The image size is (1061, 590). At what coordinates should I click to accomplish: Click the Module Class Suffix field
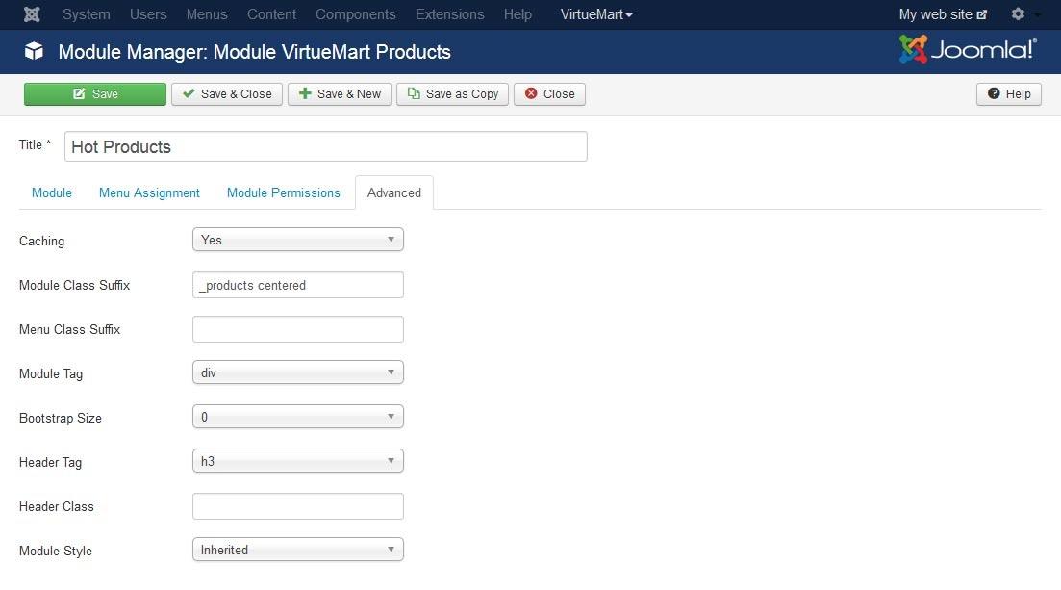click(297, 285)
